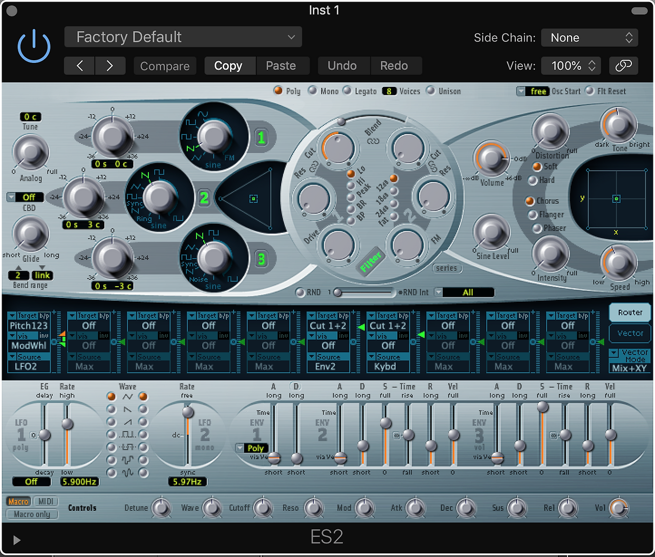Select sawtooth-down wave for LFO 1
The height and width of the screenshot is (557, 655).
111,409
